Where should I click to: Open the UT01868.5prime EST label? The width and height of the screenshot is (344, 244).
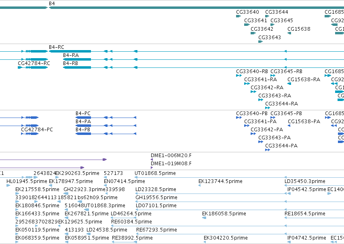pos(155,173)
